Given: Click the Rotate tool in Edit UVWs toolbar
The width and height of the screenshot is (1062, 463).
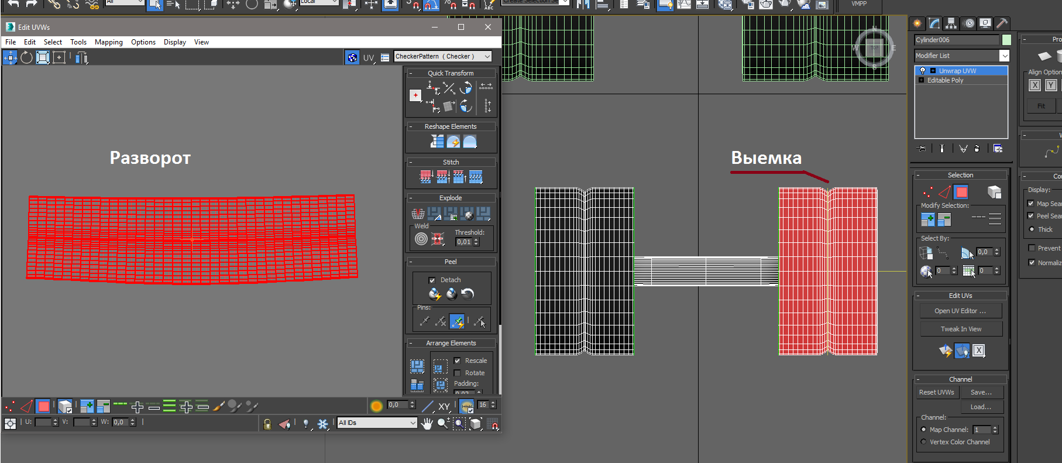Looking at the screenshot, I should (27, 57).
